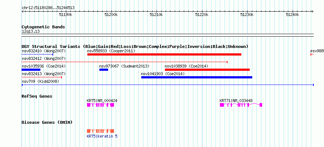
Task: Open the KRT71 RefSeq gene glyph in magenta
Action: (241, 105)
